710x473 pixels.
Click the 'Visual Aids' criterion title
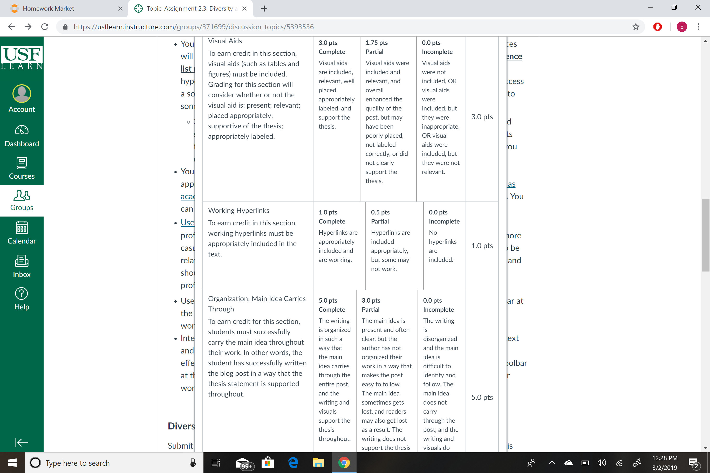pyautogui.click(x=225, y=41)
